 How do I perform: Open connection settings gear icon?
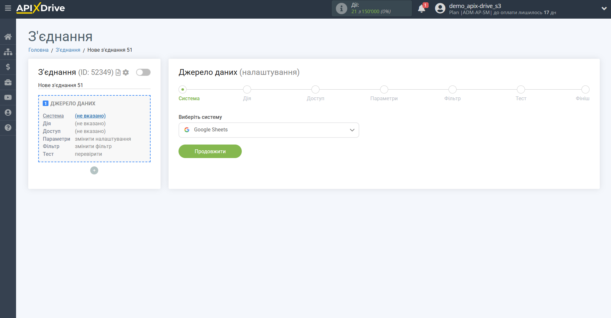click(x=126, y=73)
